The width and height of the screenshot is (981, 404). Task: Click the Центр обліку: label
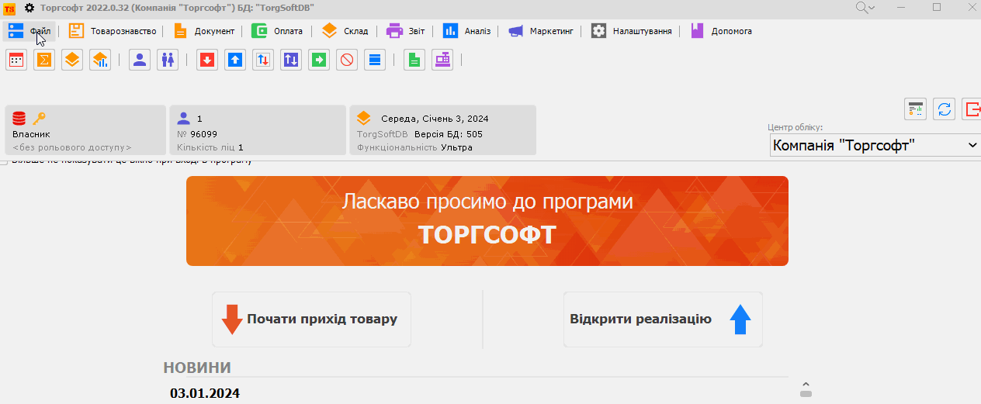pyautogui.click(x=796, y=127)
